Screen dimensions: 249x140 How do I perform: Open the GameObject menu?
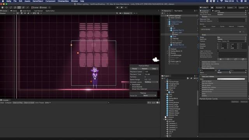click(38, 1)
